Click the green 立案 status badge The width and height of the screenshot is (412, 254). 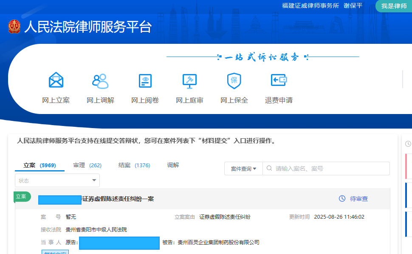pyautogui.click(x=22, y=197)
